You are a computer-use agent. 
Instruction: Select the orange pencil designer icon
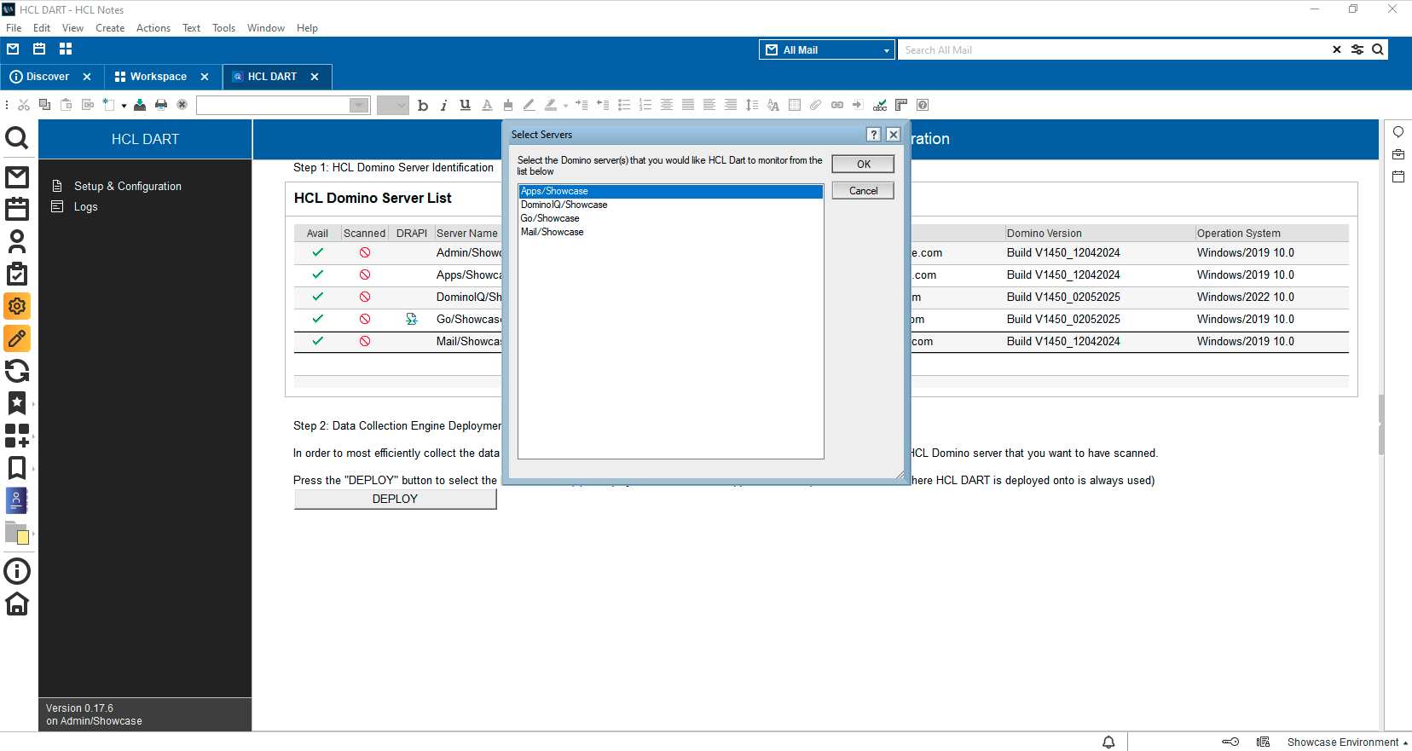click(17, 338)
